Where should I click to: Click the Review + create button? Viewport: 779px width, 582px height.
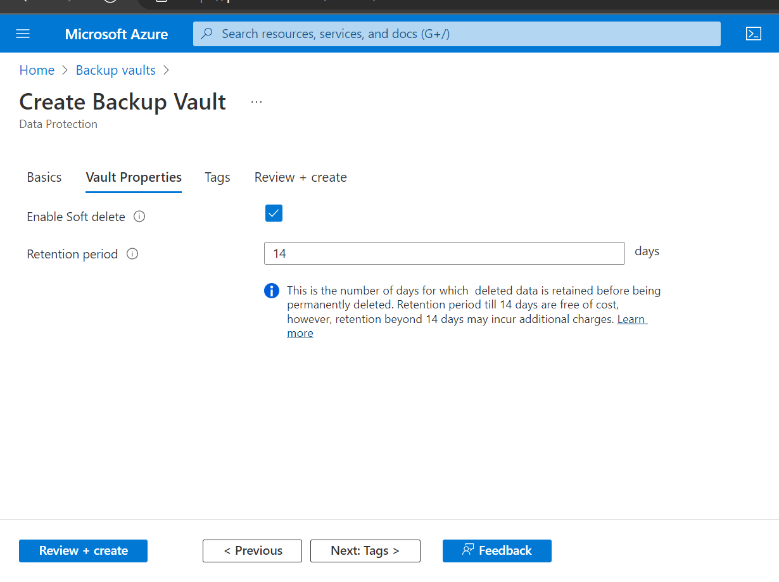(83, 550)
